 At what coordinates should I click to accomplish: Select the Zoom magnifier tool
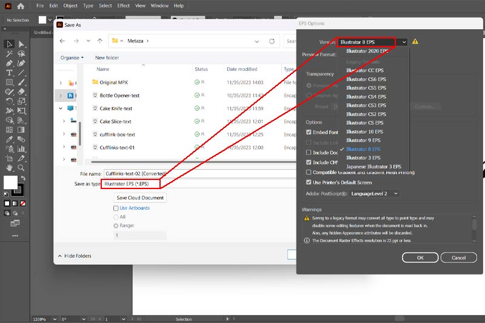tap(22, 167)
